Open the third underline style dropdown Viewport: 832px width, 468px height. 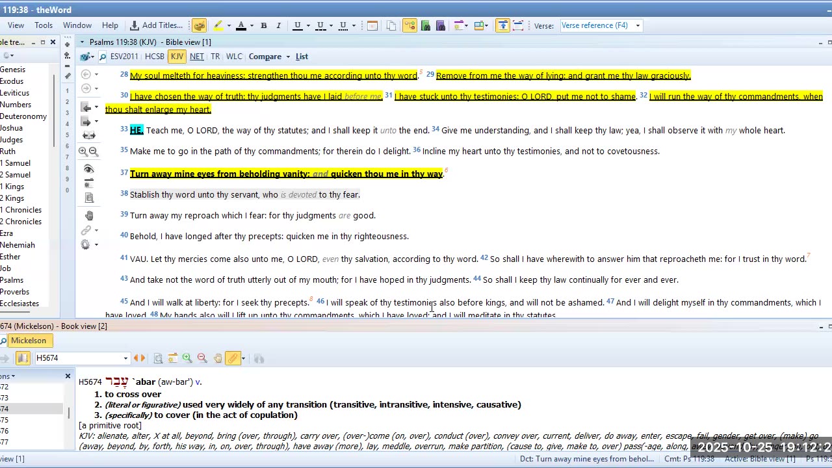pos(354,26)
